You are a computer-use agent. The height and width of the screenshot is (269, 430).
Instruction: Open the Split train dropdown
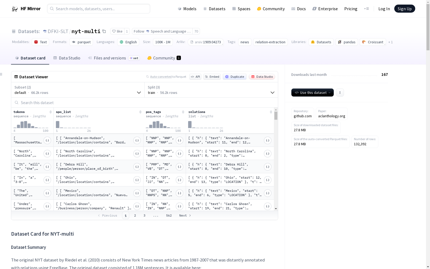[211, 90]
